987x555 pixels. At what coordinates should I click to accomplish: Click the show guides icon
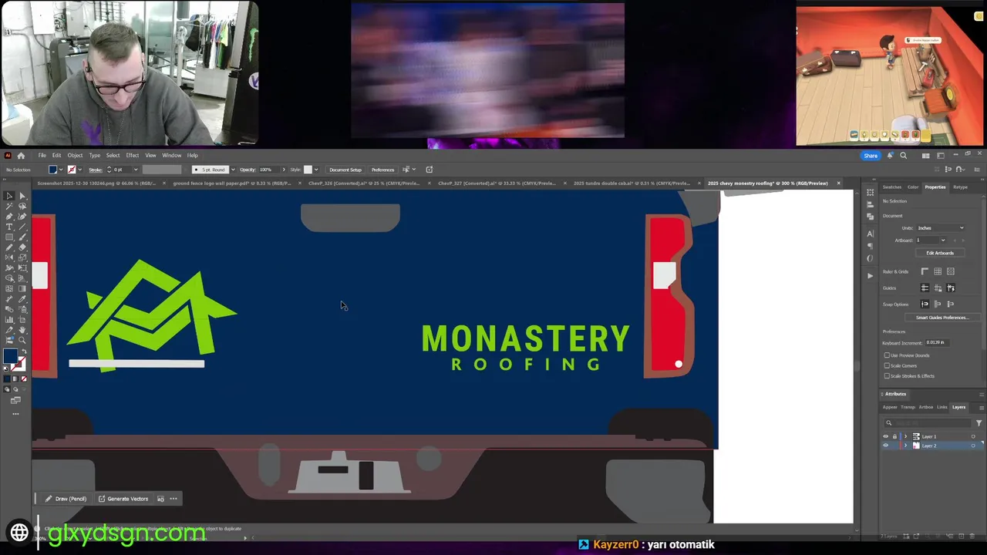(x=925, y=288)
